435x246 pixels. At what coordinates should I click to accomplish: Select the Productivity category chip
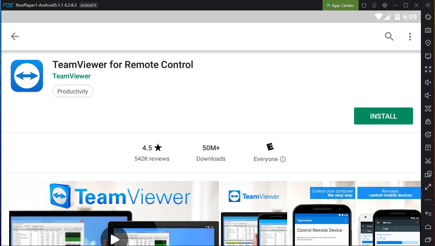[x=73, y=91]
